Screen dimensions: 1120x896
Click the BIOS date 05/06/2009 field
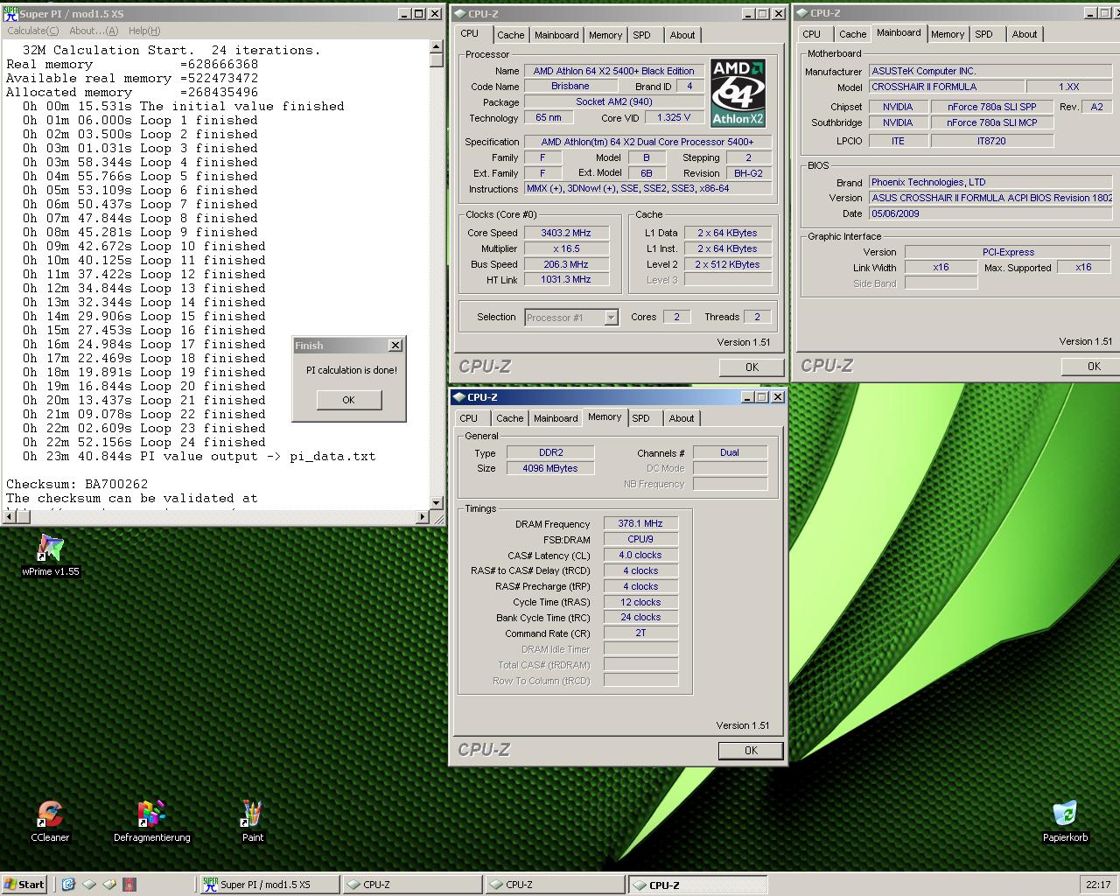coord(990,213)
